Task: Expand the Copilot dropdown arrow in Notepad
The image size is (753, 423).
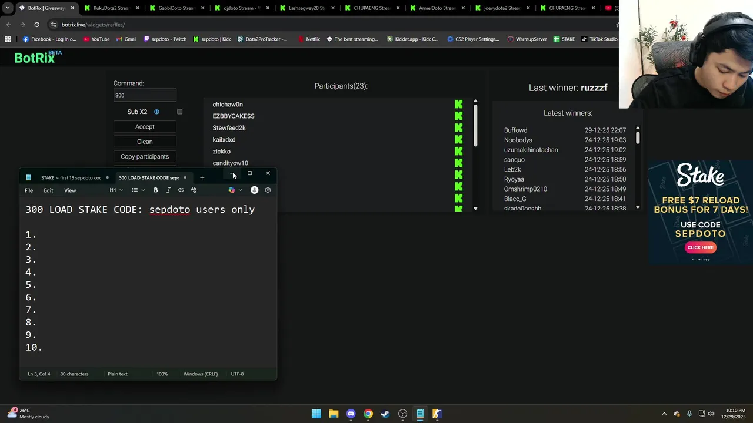Action: (241, 190)
